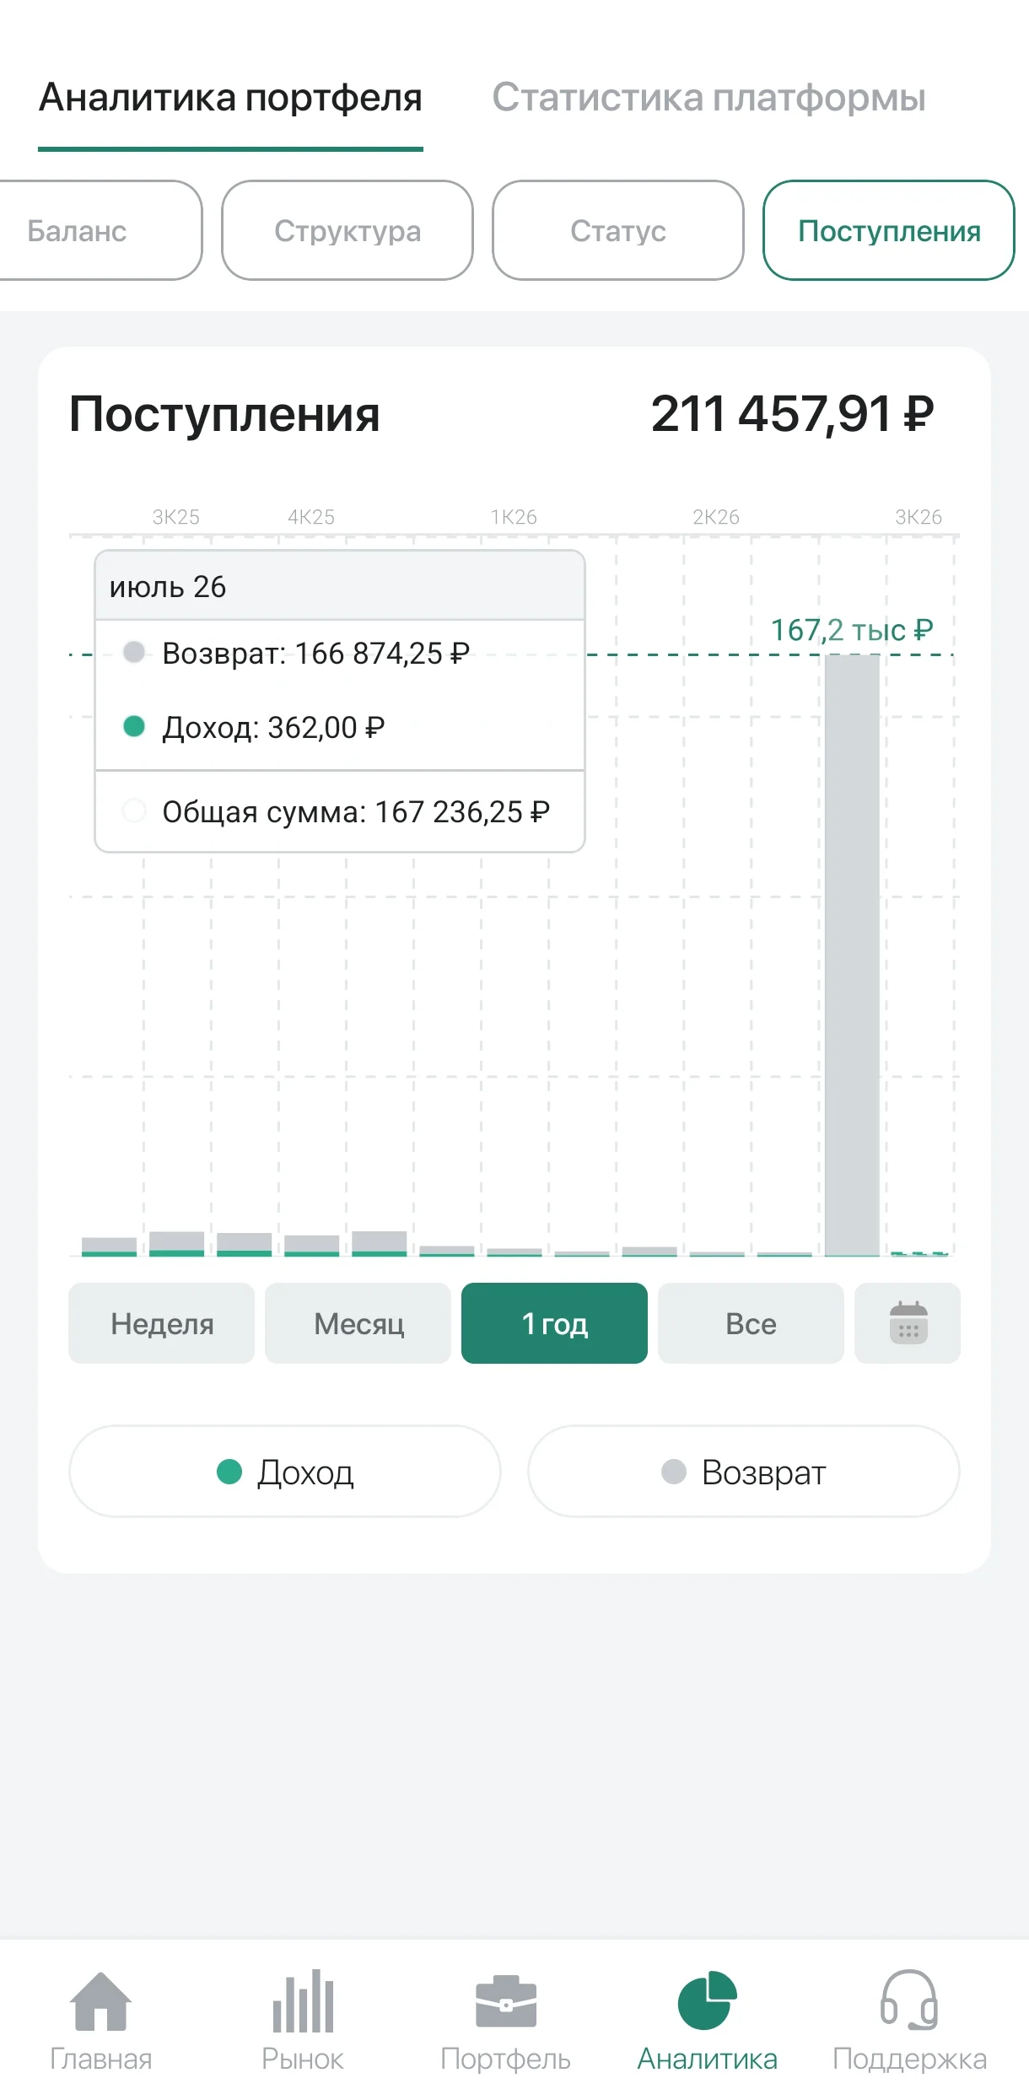Tap Аналитика pie chart icon
Viewport: 1029px width, 2089px height.
(707, 2000)
